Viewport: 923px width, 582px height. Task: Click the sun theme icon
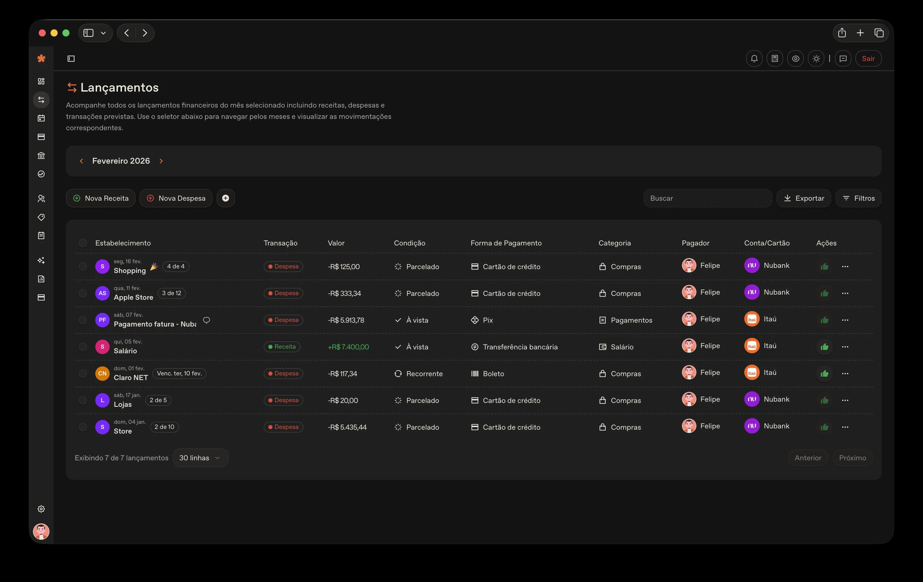816,59
